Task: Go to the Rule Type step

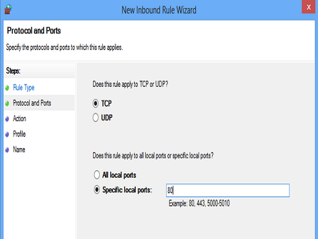Action: [x=23, y=88]
